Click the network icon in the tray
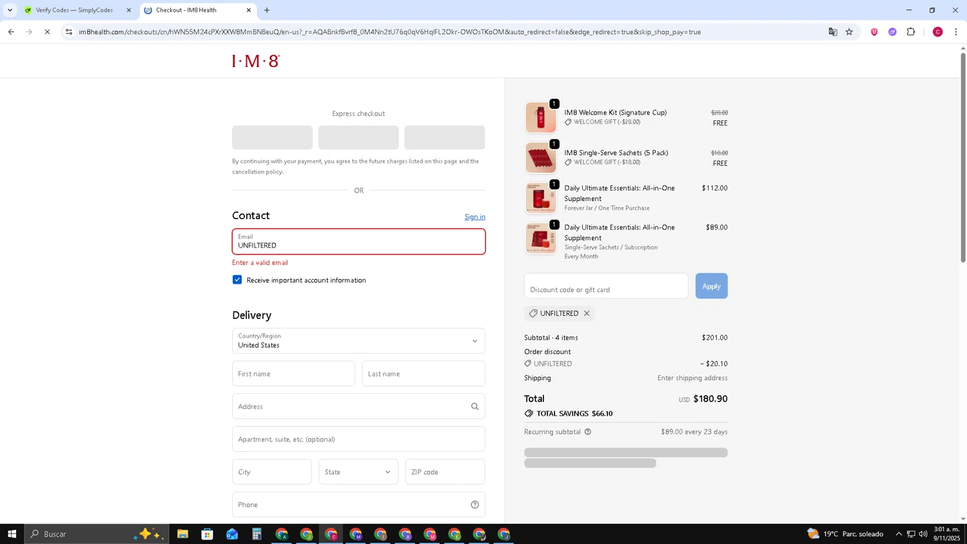Image resolution: width=967 pixels, height=544 pixels. 911,534
